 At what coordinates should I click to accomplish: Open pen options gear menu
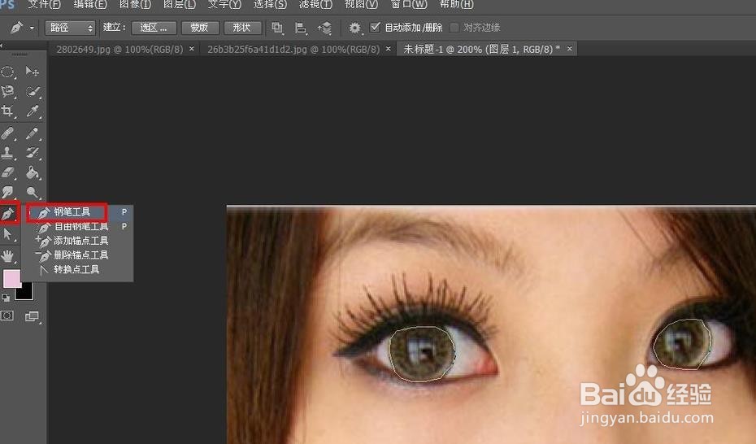pos(355,28)
